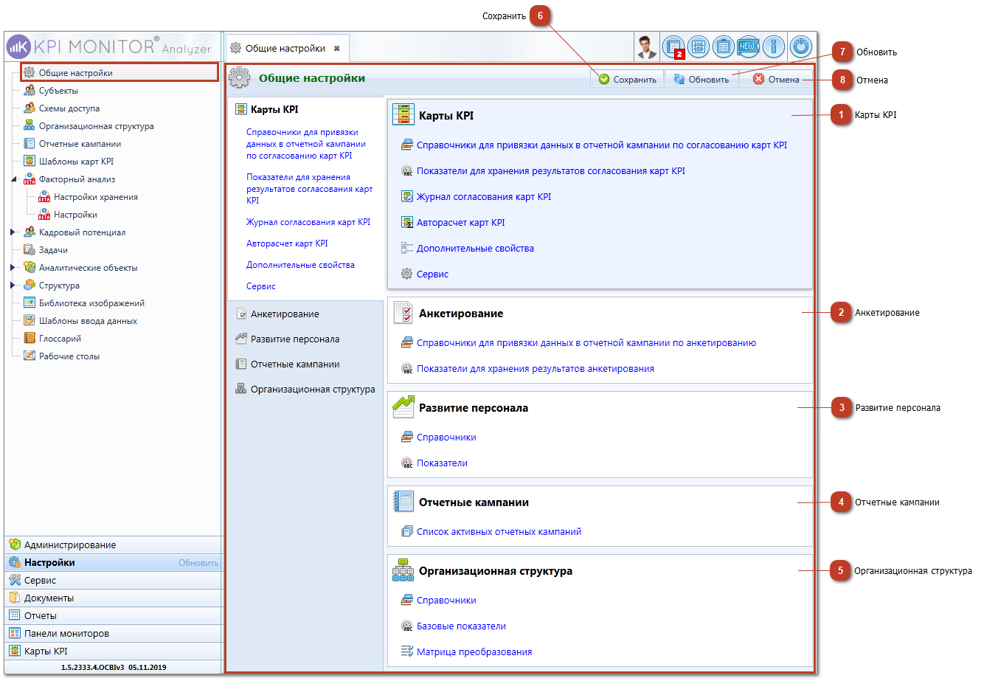The height and width of the screenshot is (681, 984).
Task: Close the Общие настройки tab
Action: [337, 49]
